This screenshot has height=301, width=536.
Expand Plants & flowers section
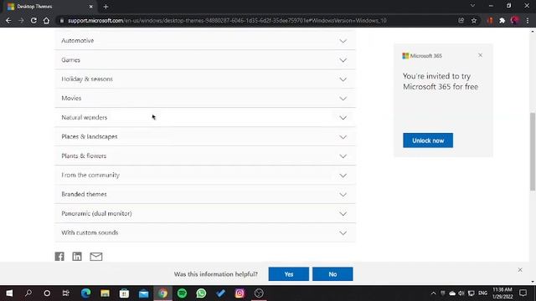205,156
